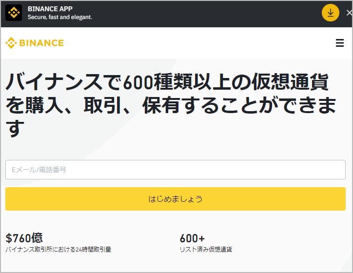The image size is (353, 273).
Task: Click the "600+" statistic
Action: pos(192,238)
